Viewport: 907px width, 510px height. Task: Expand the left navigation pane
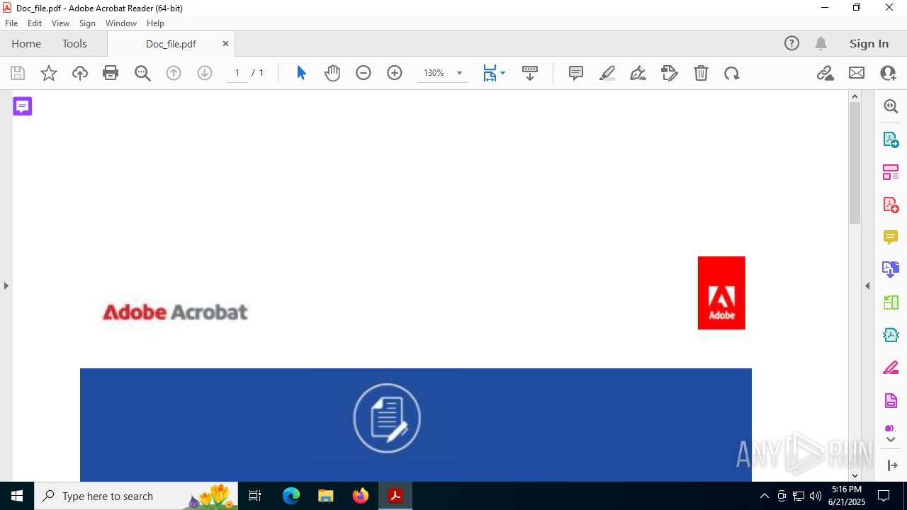pos(6,285)
